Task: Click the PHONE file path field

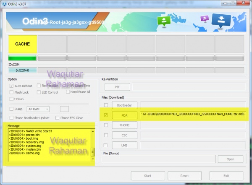Action: point(193,125)
